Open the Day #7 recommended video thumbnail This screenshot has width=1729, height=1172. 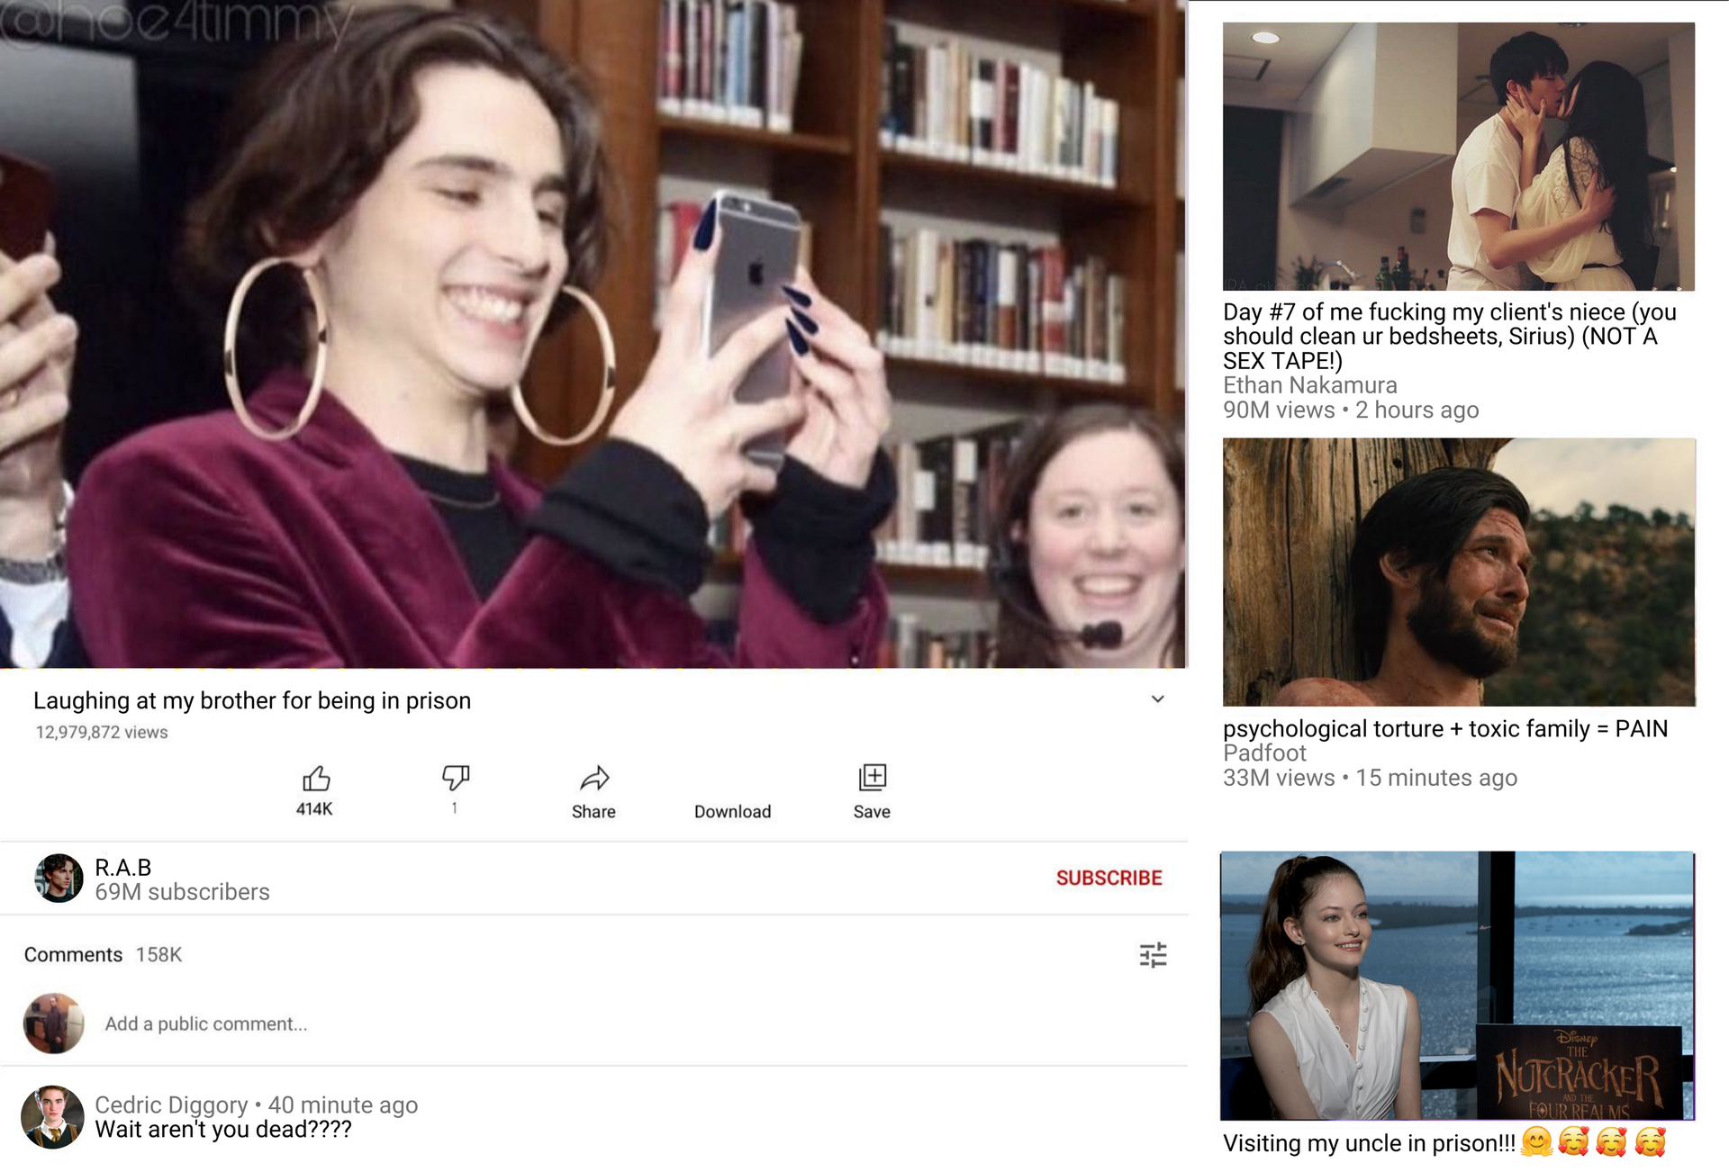pos(1459,157)
